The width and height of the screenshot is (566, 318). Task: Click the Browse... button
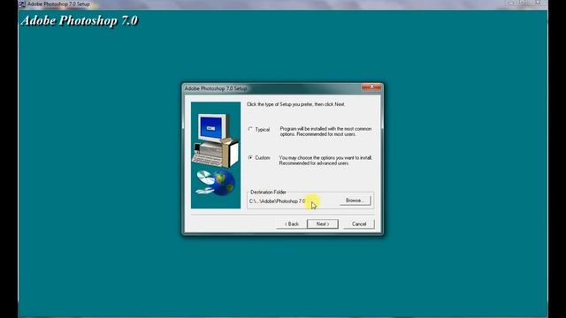355,201
